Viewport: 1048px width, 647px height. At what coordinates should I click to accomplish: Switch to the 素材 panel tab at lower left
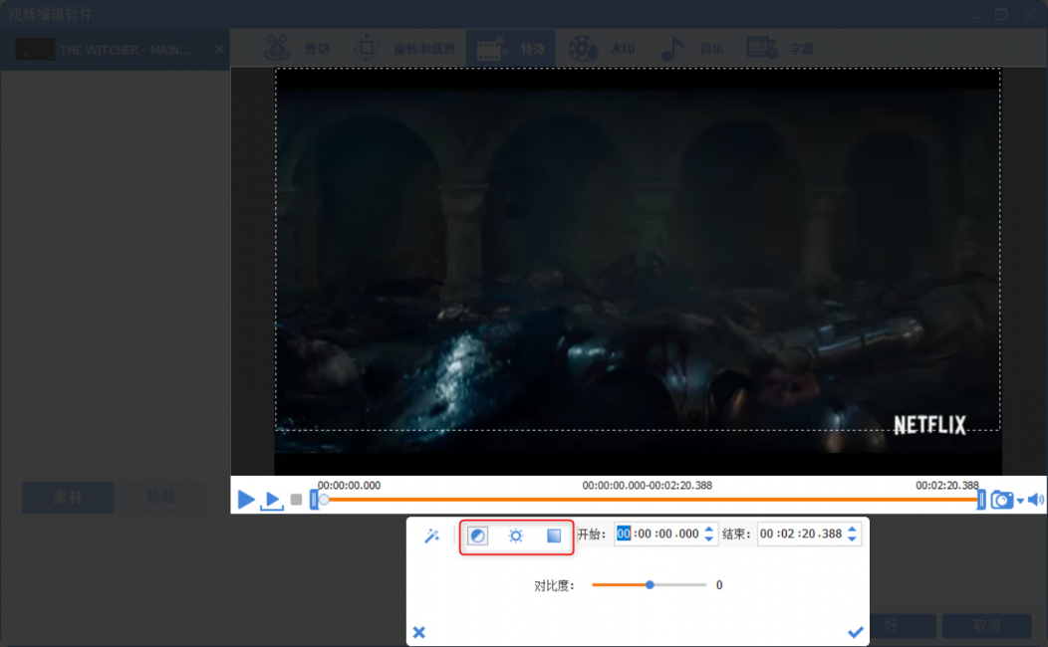coord(68,497)
